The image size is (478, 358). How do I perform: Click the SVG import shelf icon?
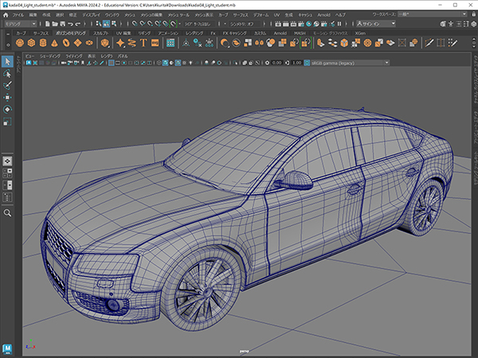pyautogui.click(x=155, y=43)
